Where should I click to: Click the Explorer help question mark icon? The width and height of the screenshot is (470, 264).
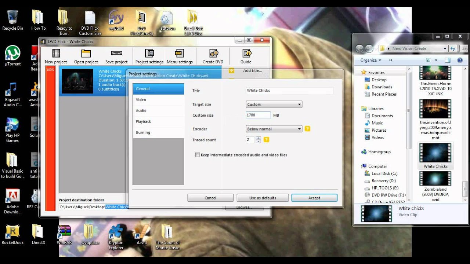coord(459,60)
